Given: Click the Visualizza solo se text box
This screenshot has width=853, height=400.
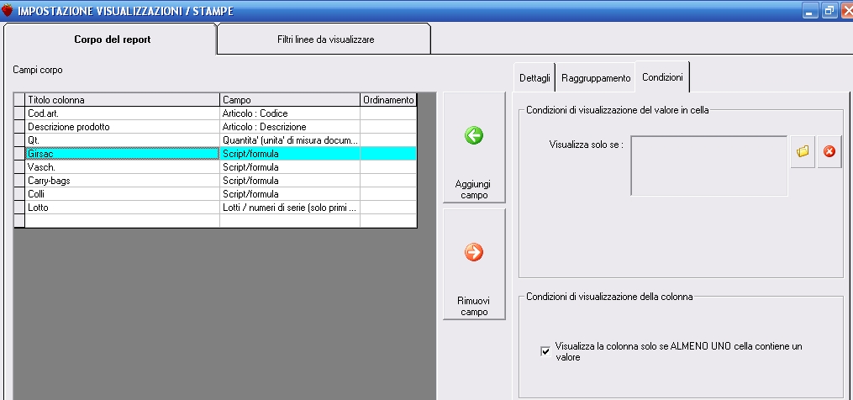Looking at the screenshot, I should pyautogui.click(x=708, y=166).
